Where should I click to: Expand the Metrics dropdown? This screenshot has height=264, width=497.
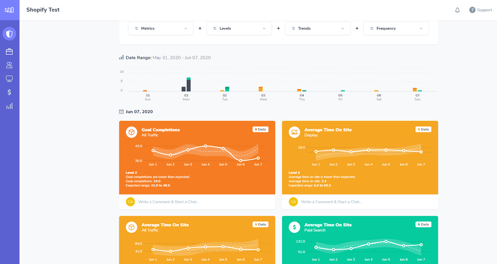click(161, 28)
